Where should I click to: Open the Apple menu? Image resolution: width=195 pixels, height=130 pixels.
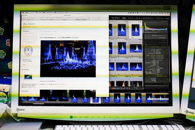23,12
